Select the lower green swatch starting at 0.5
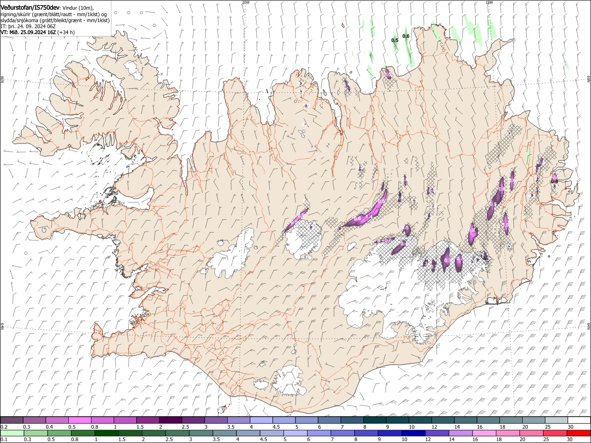591x443 pixels. tap(59, 433)
